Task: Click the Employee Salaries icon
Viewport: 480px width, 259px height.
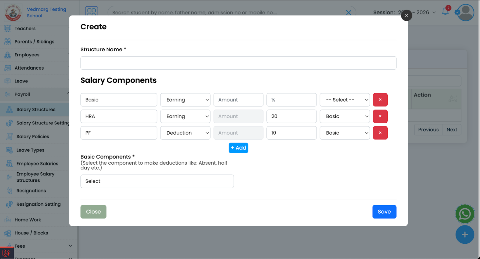Action: [x=9, y=164]
